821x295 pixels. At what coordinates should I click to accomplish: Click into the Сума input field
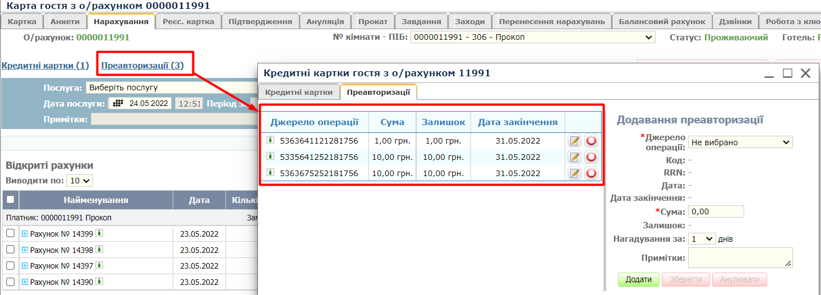[x=716, y=212]
